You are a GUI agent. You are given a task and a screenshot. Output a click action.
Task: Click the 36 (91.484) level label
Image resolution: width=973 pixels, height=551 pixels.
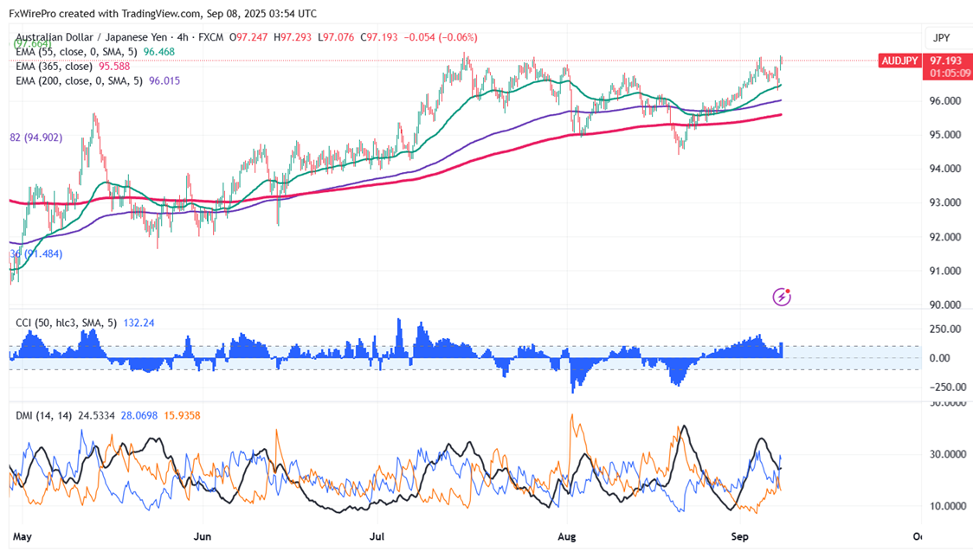pos(36,253)
